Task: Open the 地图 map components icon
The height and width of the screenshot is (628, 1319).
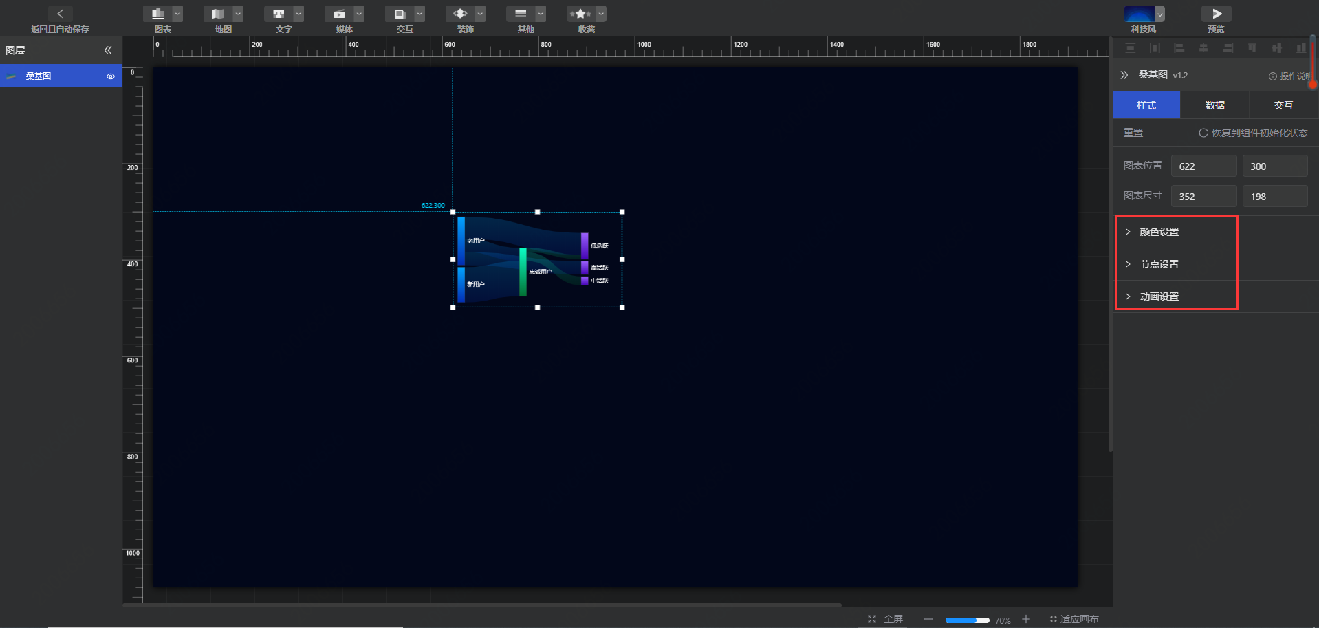Action: [x=218, y=14]
